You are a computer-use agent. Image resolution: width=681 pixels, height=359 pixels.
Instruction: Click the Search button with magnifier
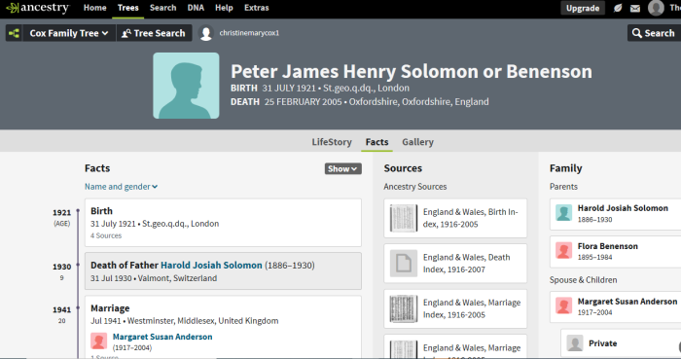(x=654, y=33)
